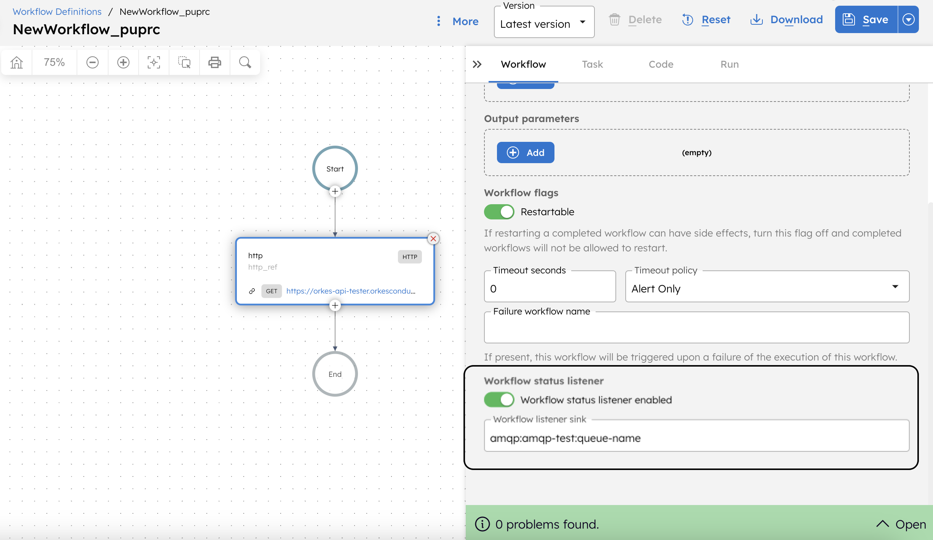Viewport: 933px width, 540px height.
Task: Open search in the canvas toolbar
Action: (245, 62)
